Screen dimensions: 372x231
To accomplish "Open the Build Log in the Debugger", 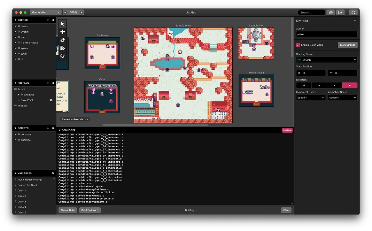I will click(287, 130).
